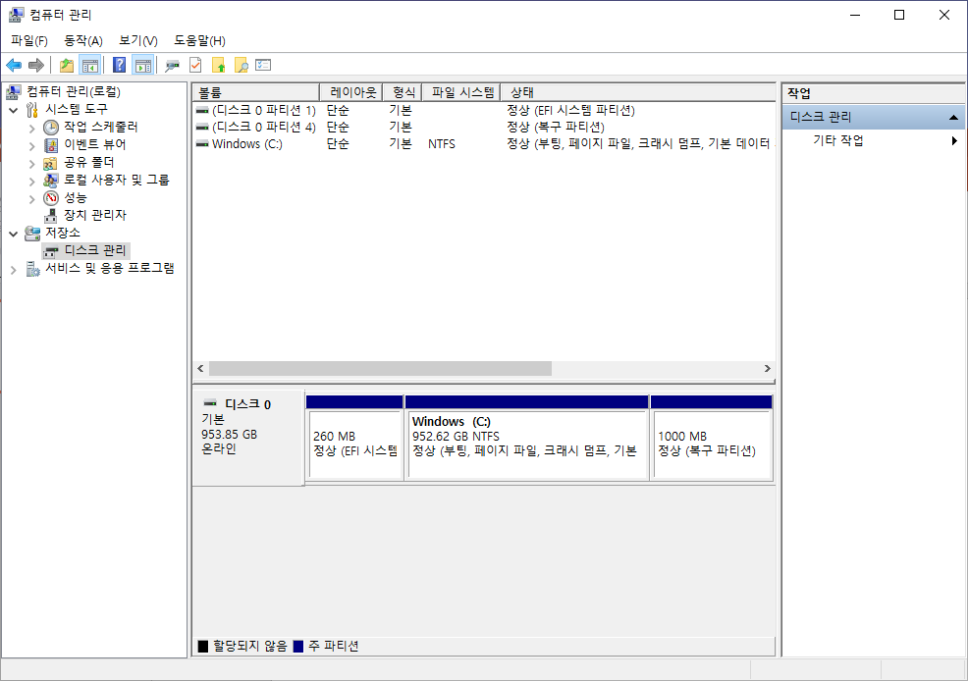The image size is (968, 681).
Task: Click the 이벤트 뷰어 icon in tree
Action: [x=51, y=145]
